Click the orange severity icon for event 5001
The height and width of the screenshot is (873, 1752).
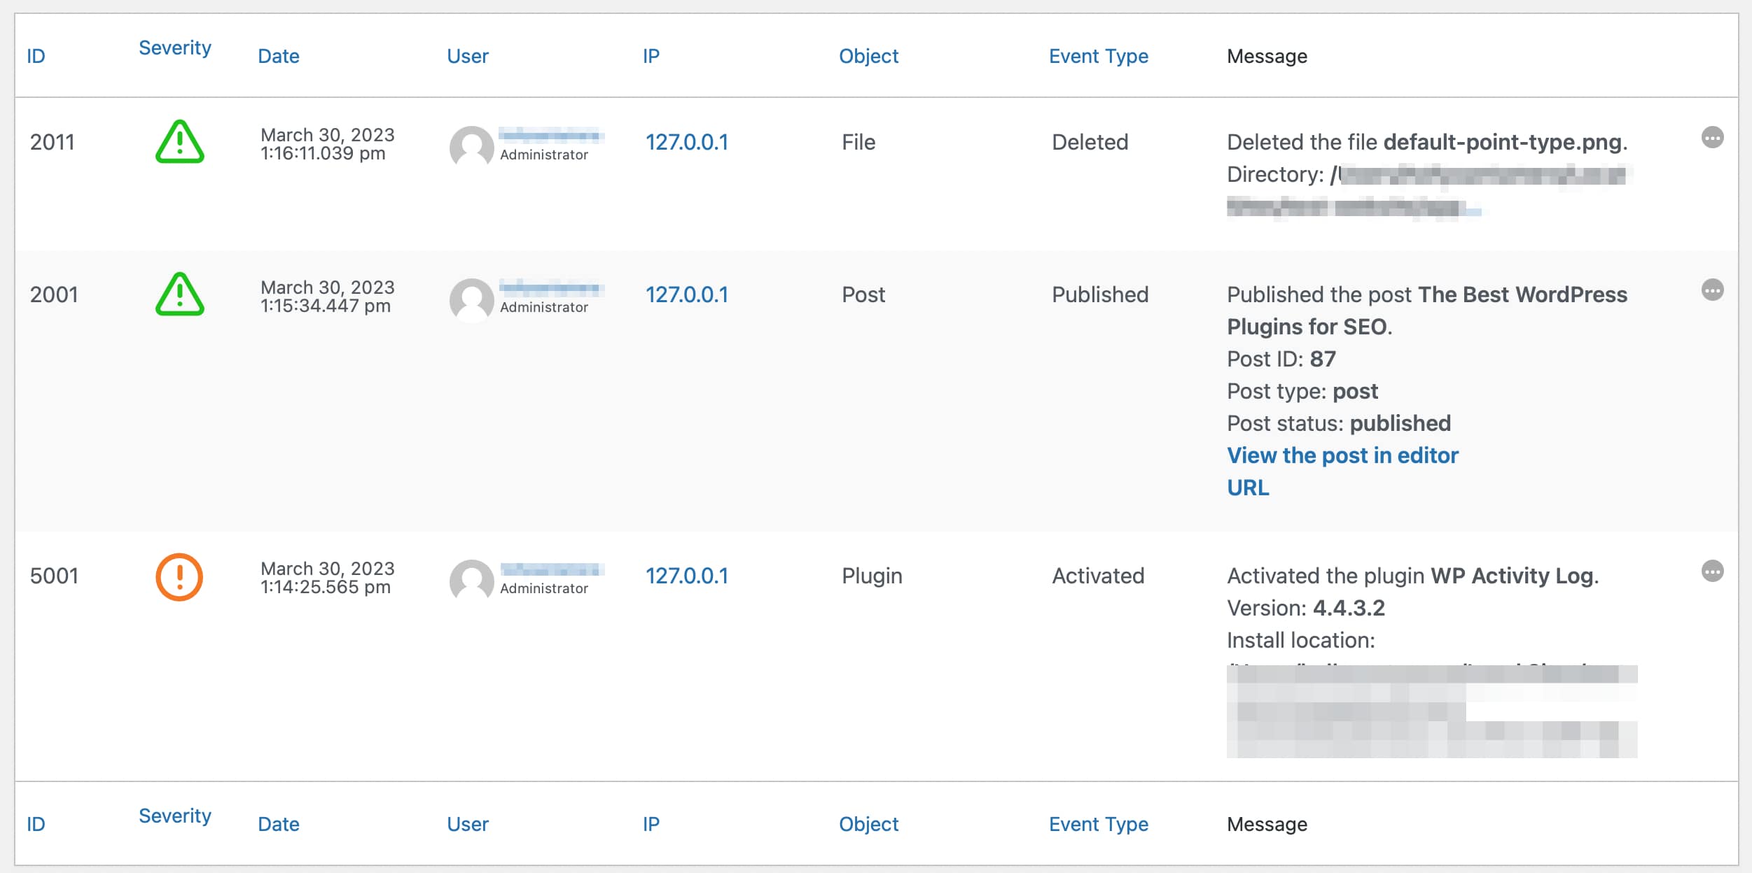[x=180, y=578]
